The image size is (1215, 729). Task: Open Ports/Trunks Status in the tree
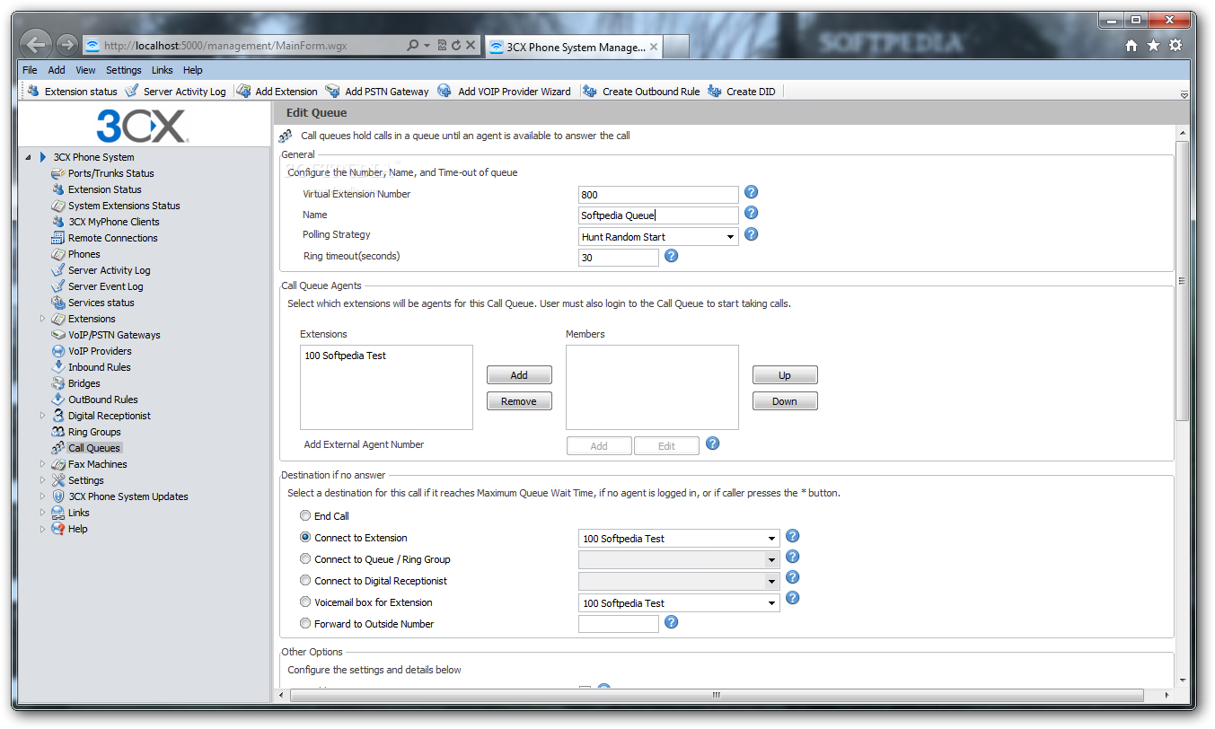click(110, 173)
